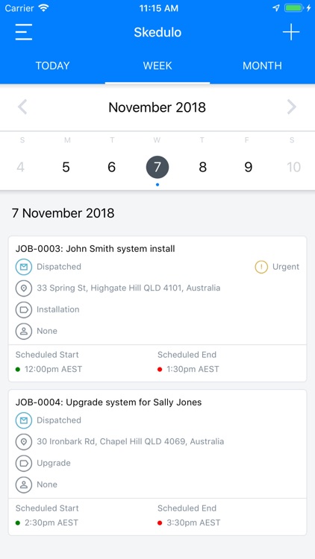Go to next month with right chevron
315x559 pixels.
pos(292,107)
